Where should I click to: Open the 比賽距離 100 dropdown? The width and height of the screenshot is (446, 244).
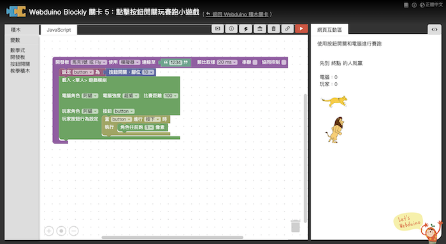[x=171, y=96]
